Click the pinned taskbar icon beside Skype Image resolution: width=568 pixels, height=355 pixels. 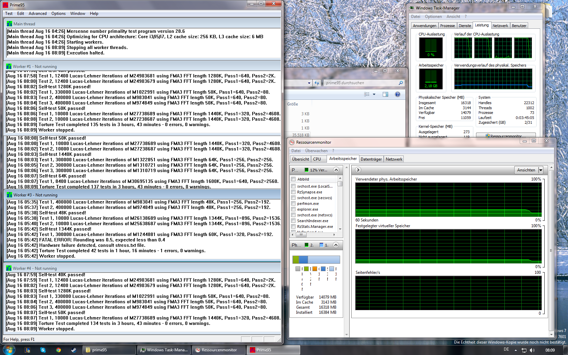pyautogui.click(x=27, y=350)
